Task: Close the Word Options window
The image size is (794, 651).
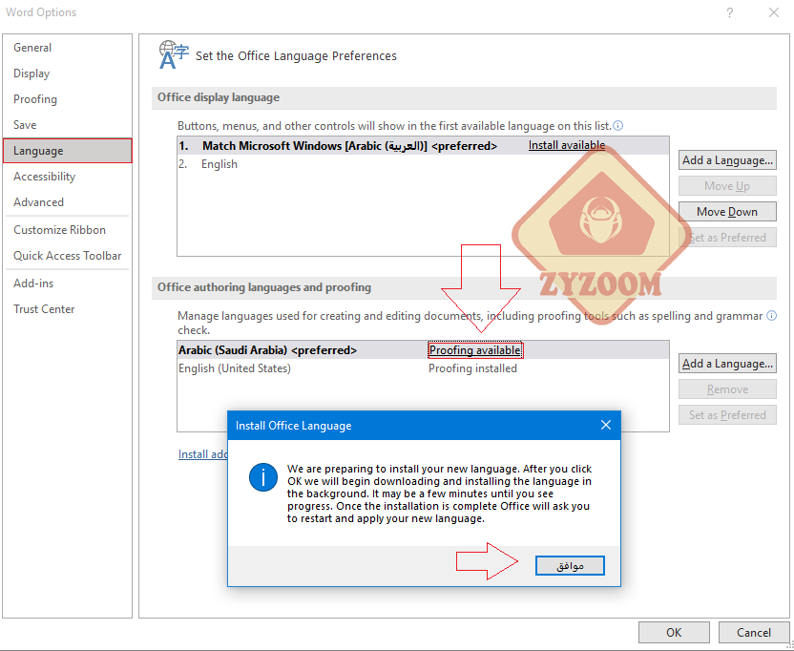Action: pos(774,12)
